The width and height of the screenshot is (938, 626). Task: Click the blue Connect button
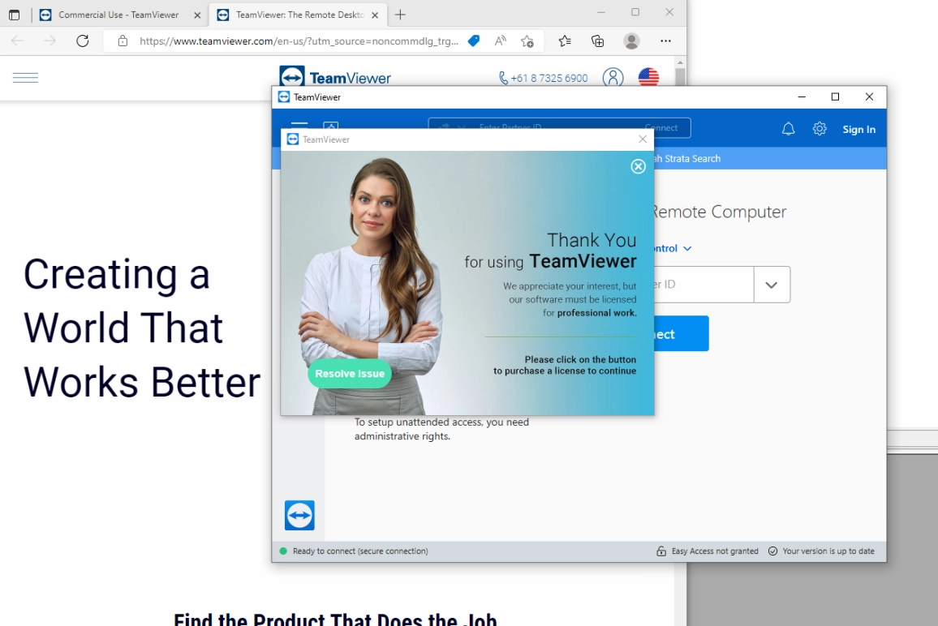682,333
